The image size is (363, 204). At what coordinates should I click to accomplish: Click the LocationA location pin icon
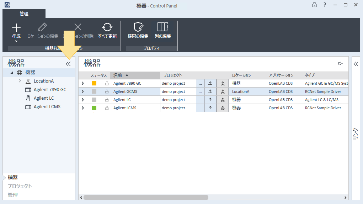point(28,81)
